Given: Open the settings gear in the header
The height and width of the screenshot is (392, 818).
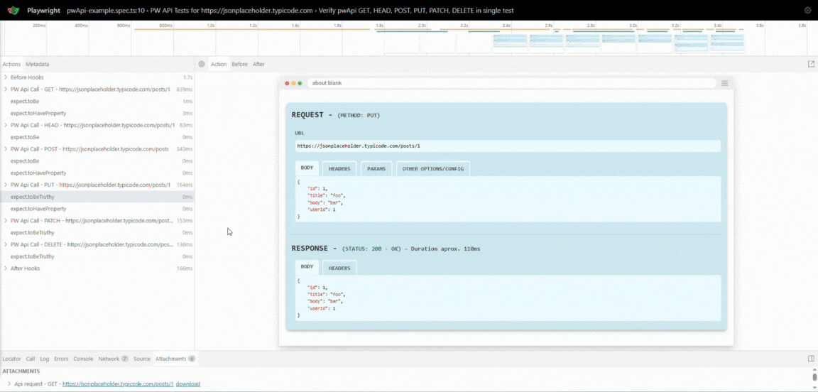Looking at the screenshot, I should [807, 10].
